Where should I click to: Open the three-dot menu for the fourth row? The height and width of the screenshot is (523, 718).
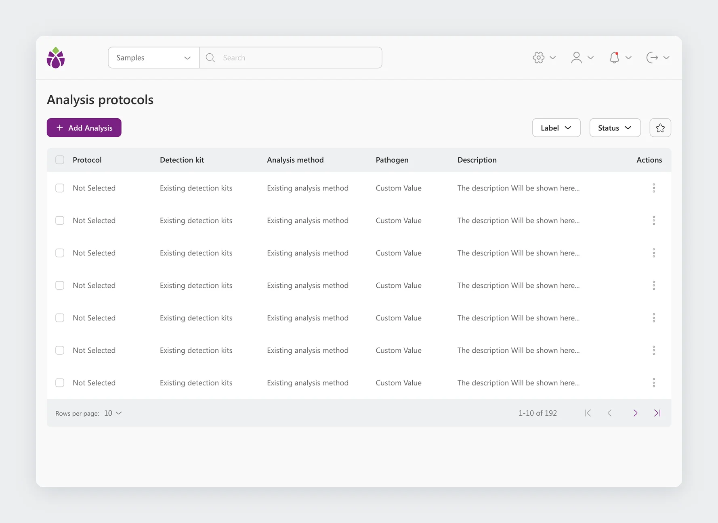[x=654, y=285]
